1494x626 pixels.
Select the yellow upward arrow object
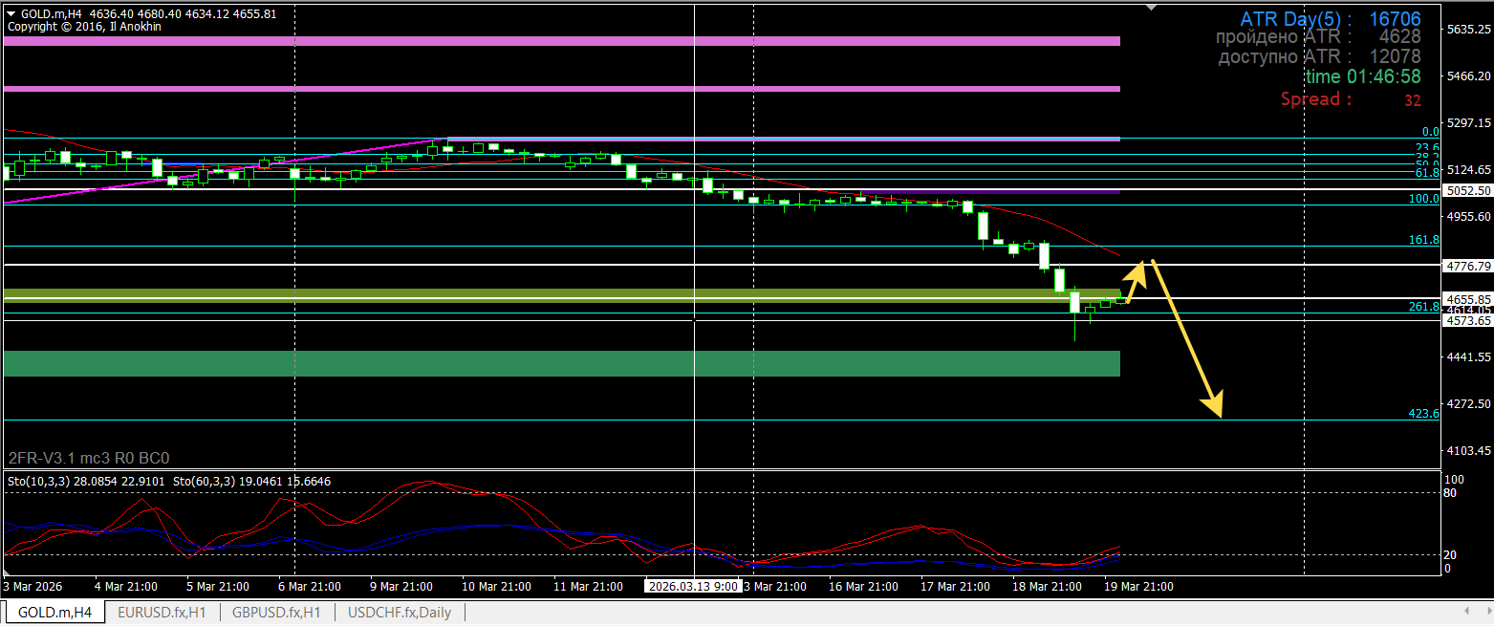tap(1136, 279)
